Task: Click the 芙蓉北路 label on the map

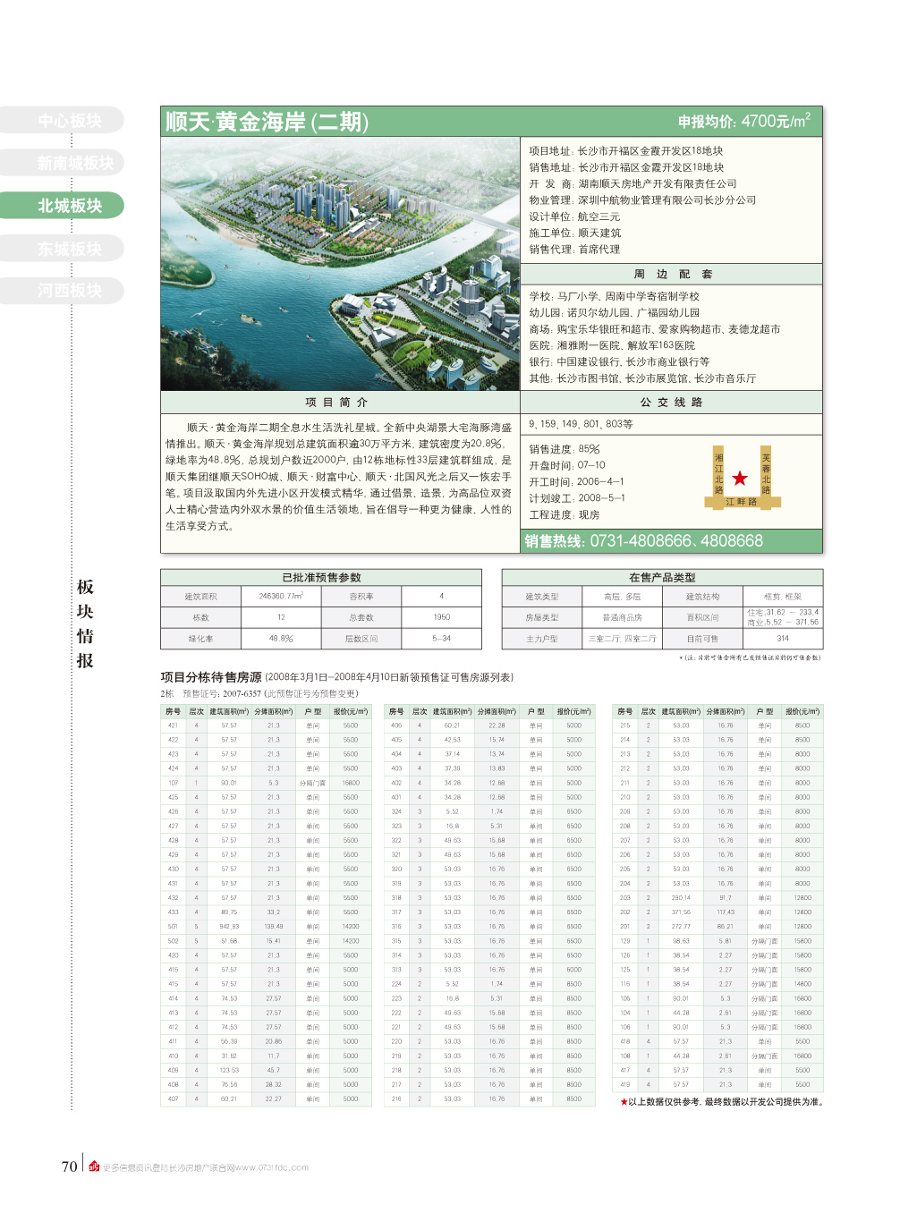Action: [x=766, y=474]
